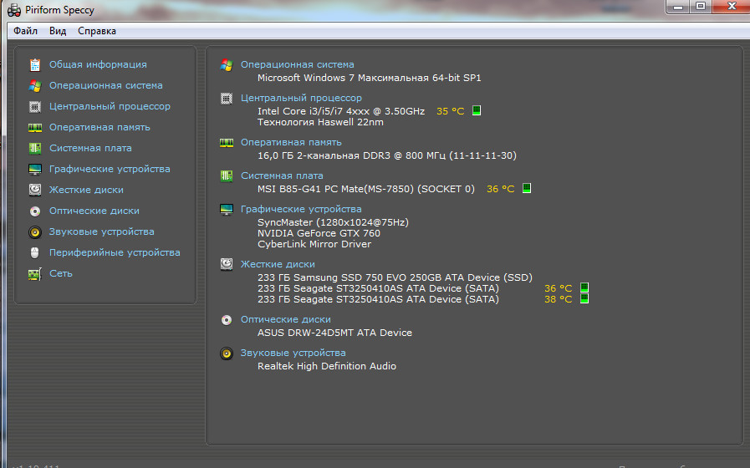The width and height of the screenshot is (750, 468).
Task: Click the Оптические диски heading link in summary
Action: tap(286, 319)
